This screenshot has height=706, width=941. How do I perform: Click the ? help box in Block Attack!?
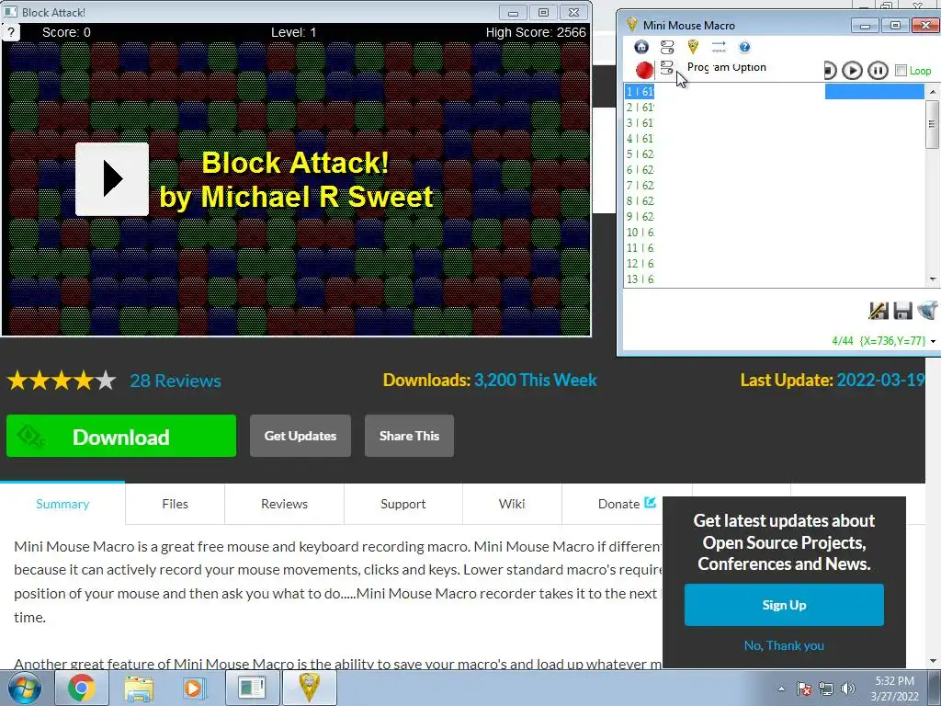coord(11,32)
